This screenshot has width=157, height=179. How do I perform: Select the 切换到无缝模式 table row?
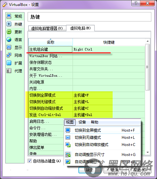[87, 102]
